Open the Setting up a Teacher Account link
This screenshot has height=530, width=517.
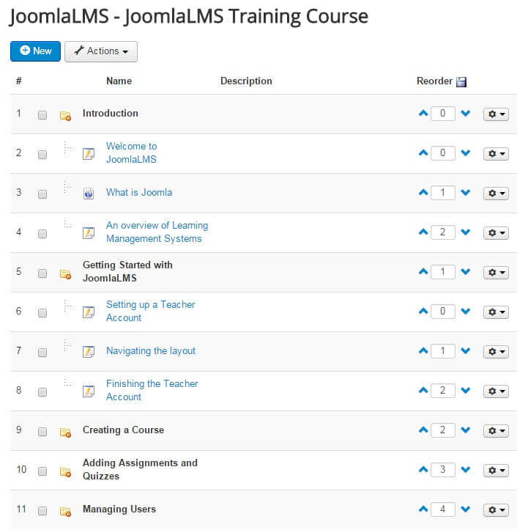coord(151,311)
